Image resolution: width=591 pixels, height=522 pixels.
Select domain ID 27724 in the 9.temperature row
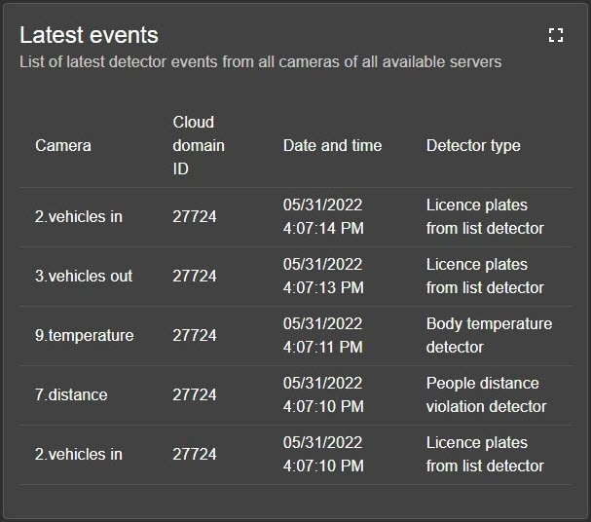pos(195,335)
